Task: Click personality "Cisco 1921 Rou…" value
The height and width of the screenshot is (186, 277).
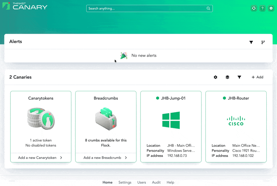Action: 246,151
